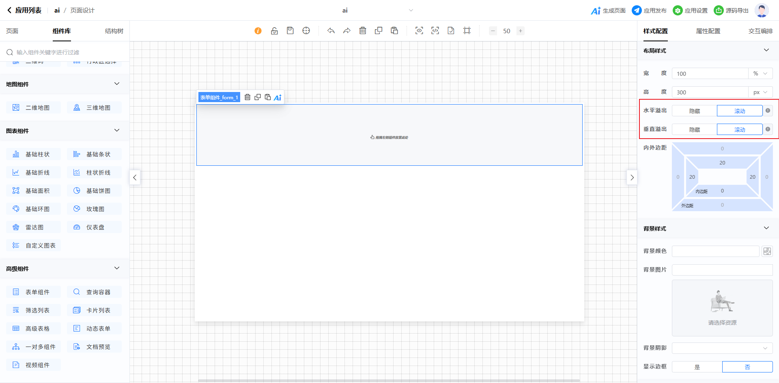Click the trash delete icon in top toolbar

[363, 31]
